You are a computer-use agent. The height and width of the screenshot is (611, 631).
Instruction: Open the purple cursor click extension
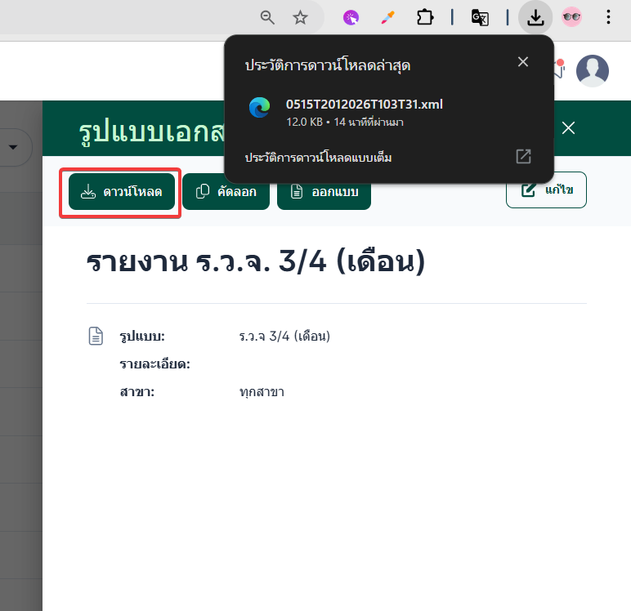click(351, 18)
